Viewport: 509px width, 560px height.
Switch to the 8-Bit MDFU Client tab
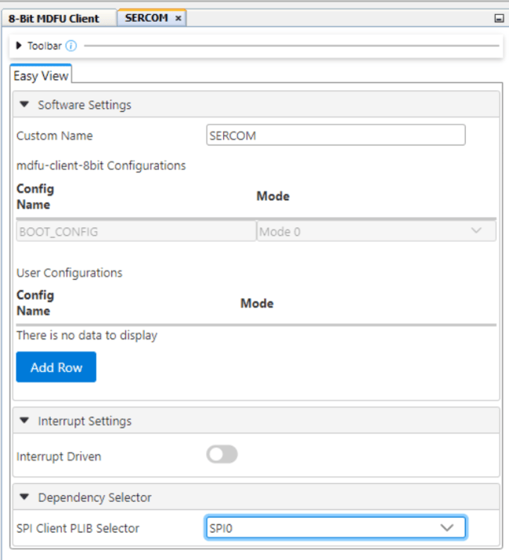[x=54, y=18]
